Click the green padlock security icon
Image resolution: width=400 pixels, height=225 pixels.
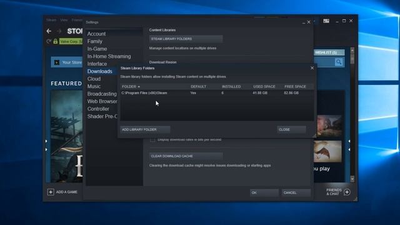tap(56, 41)
